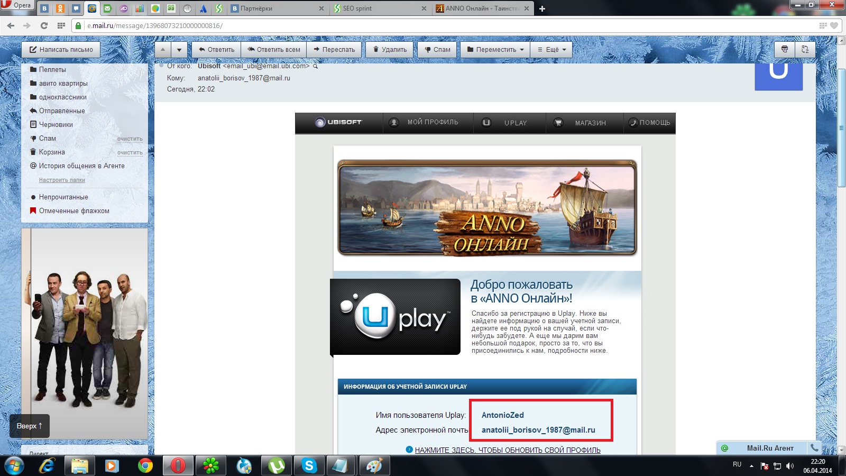Screen dimensions: 846x476
Task: Click очистить next to Корзина
Action: (x=130, y=153)
